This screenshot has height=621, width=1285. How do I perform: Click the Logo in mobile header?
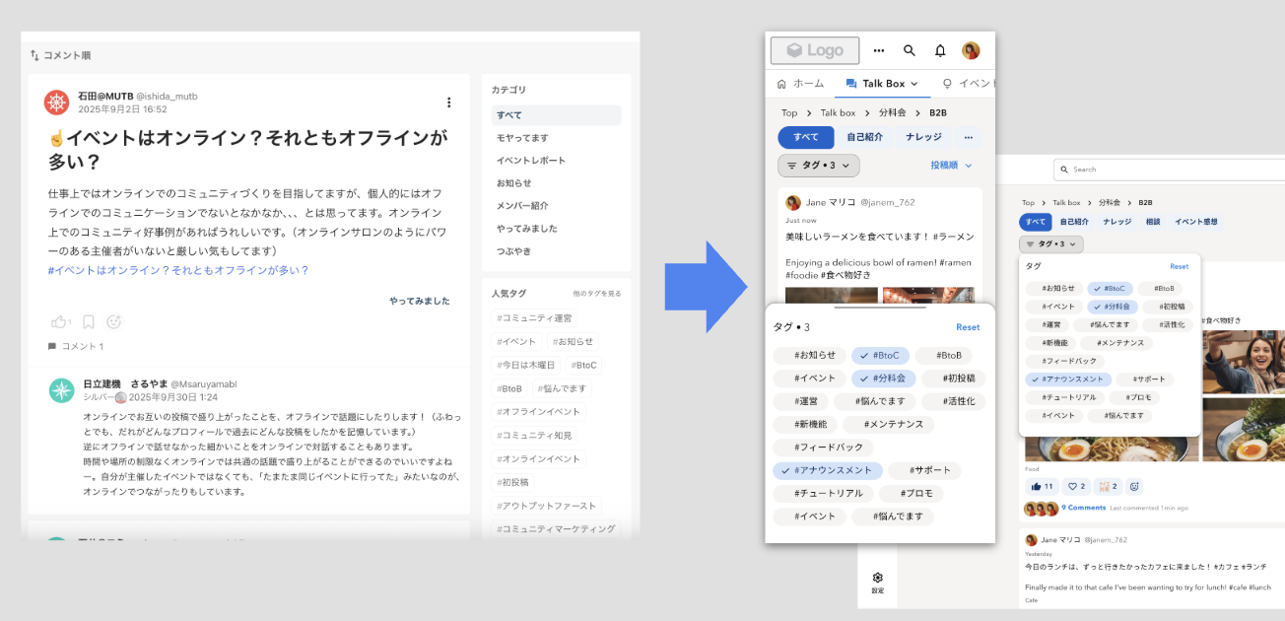815,50
